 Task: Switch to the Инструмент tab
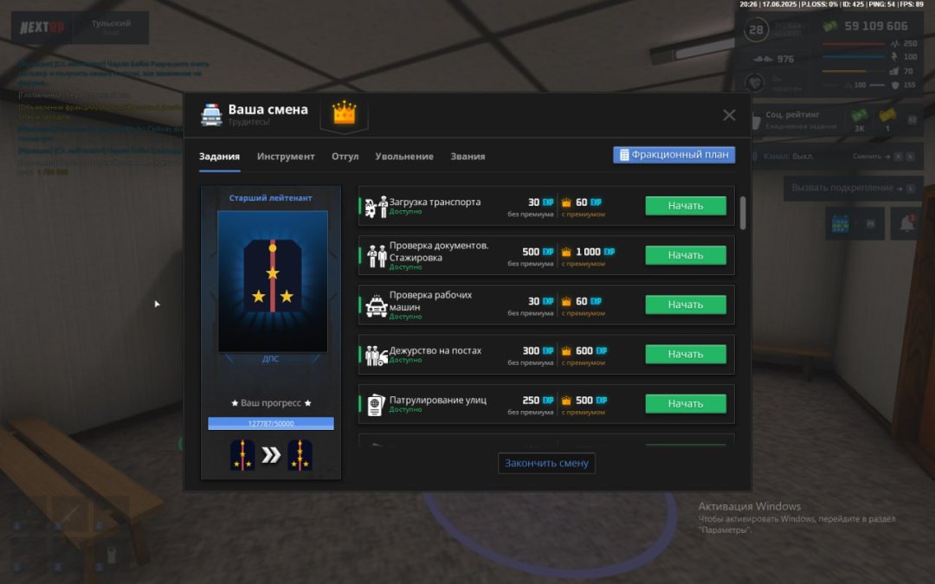click(286, 156)
